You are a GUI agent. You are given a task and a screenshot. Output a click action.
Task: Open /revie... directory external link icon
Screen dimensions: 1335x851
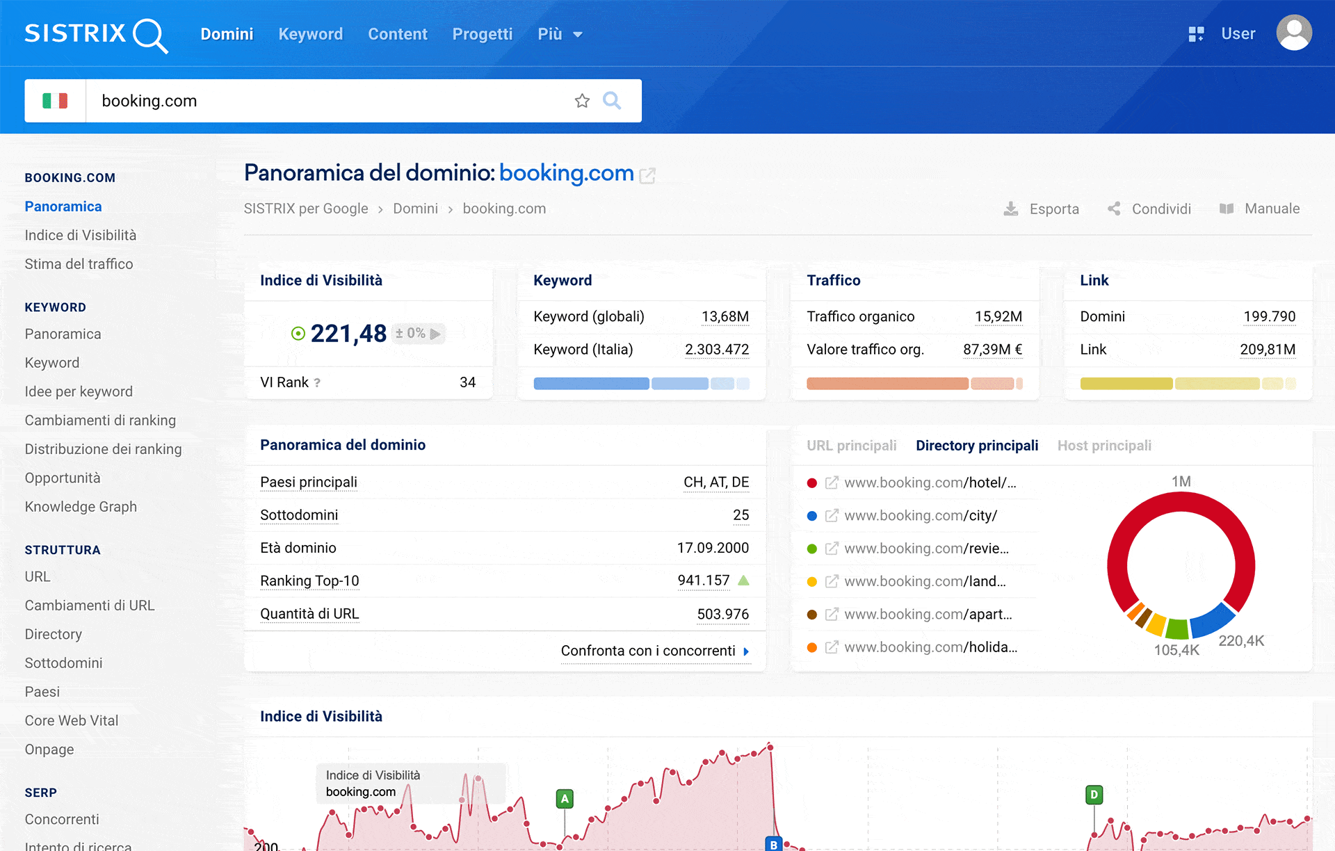(x=832, y=549)
